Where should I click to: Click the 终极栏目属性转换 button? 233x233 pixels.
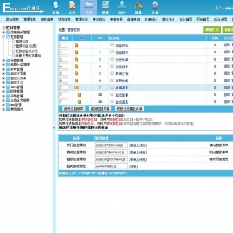[x=129, y=109]
